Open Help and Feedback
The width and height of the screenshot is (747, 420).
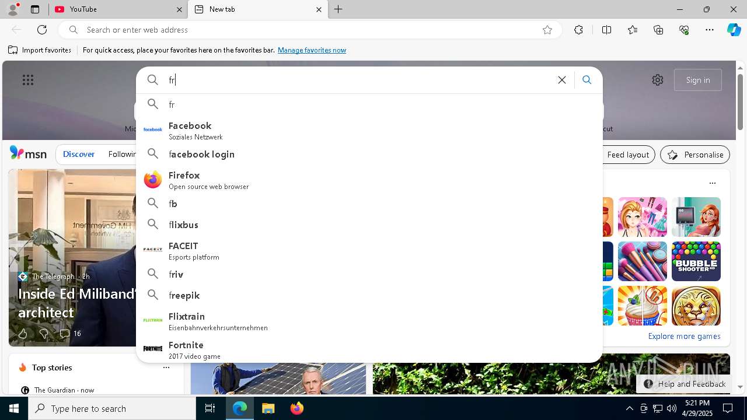coord(685,384)
